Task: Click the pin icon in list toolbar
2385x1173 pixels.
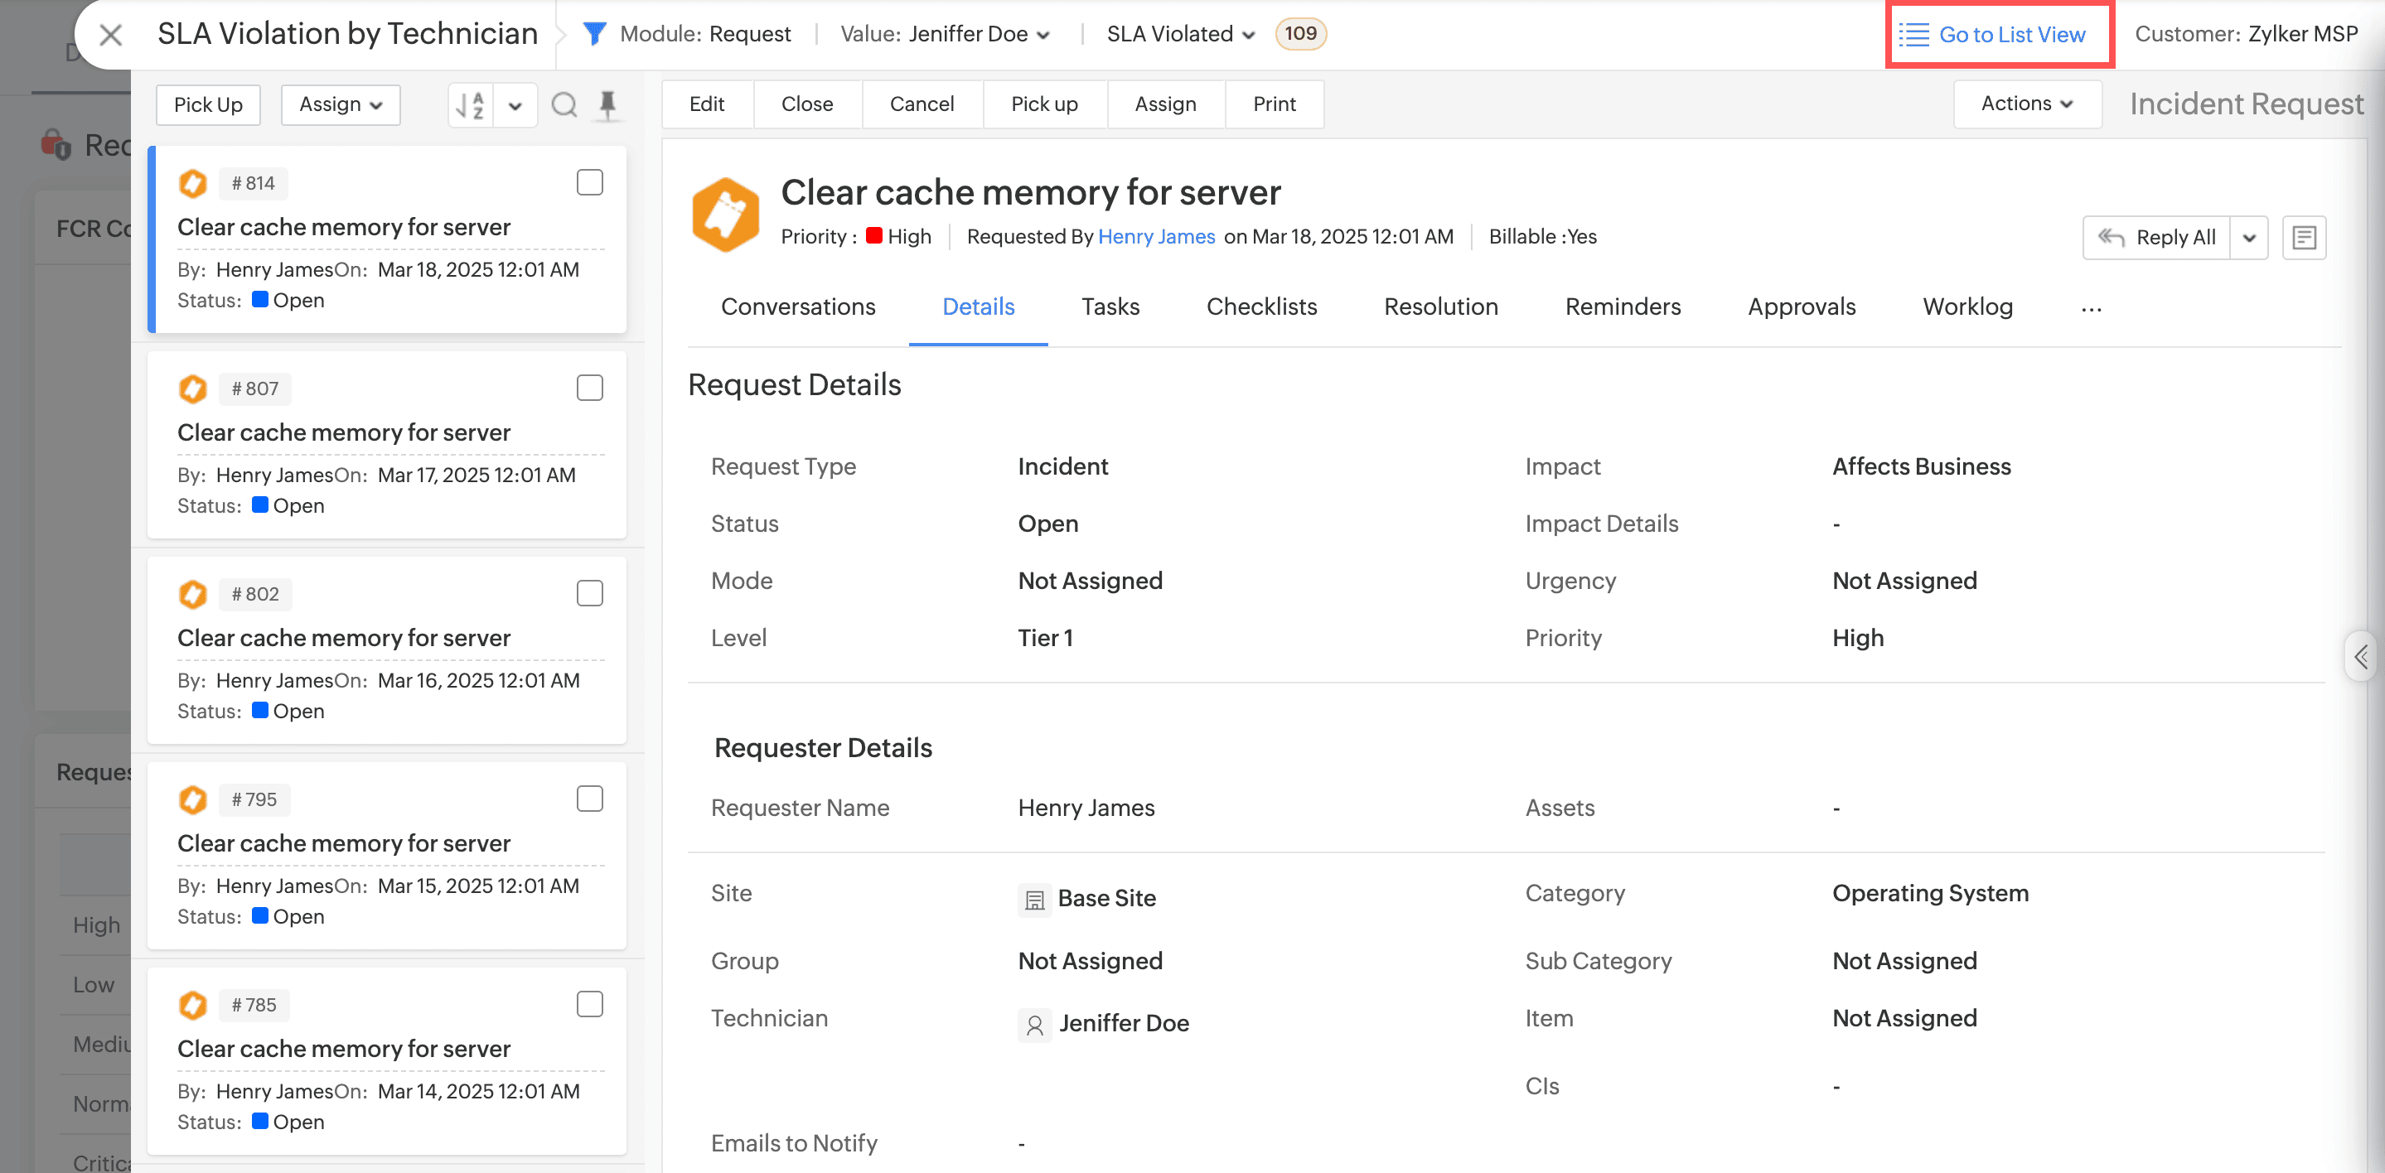Action: point(608,104)
